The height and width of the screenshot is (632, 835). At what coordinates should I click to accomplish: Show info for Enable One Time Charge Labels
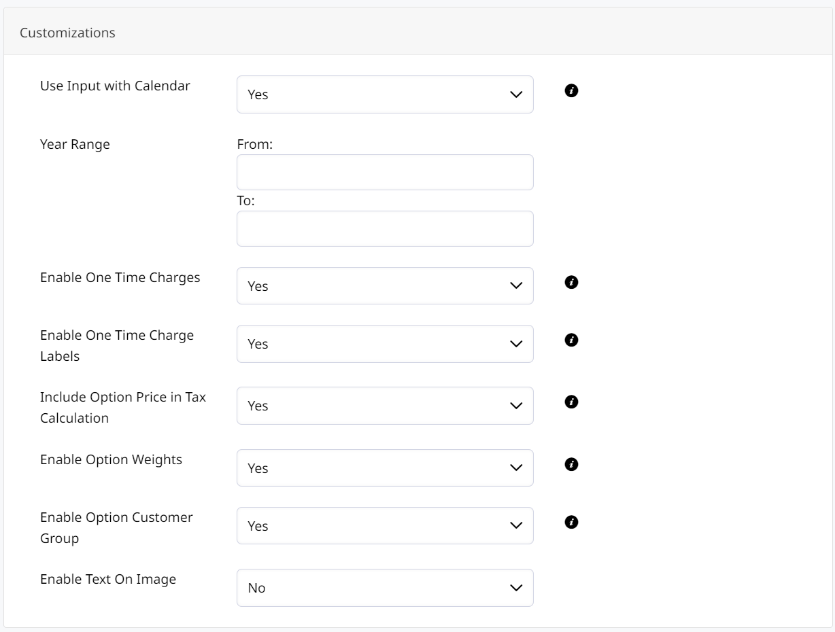(x=572, y=340)
